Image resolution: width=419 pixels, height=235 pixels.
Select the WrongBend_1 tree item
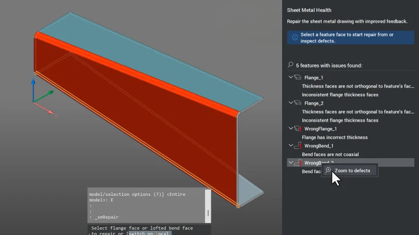pyautogui.click(x=319, y=146)
